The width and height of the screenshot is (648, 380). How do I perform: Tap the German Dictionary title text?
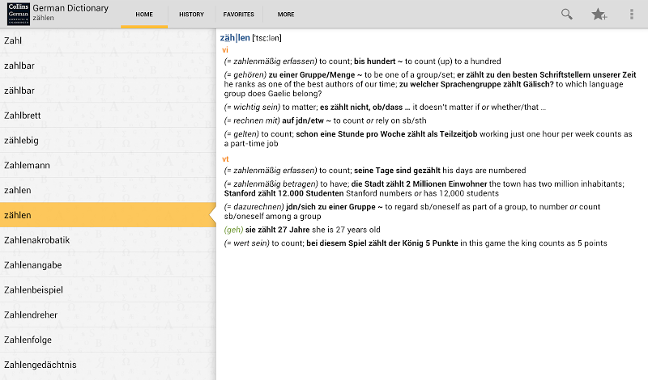[x=70, y=8]
